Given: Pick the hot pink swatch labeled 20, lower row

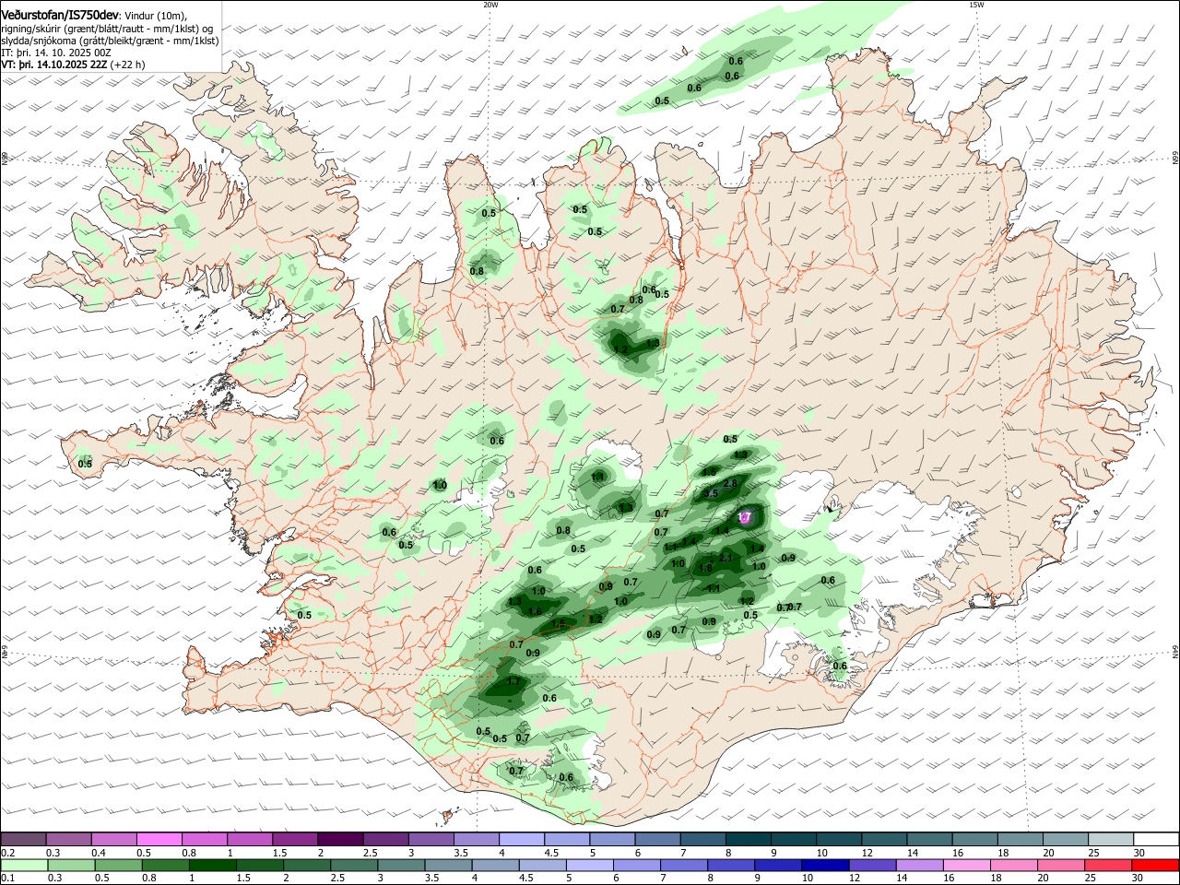Looking at the screenshot, I should click(1061, 866).
